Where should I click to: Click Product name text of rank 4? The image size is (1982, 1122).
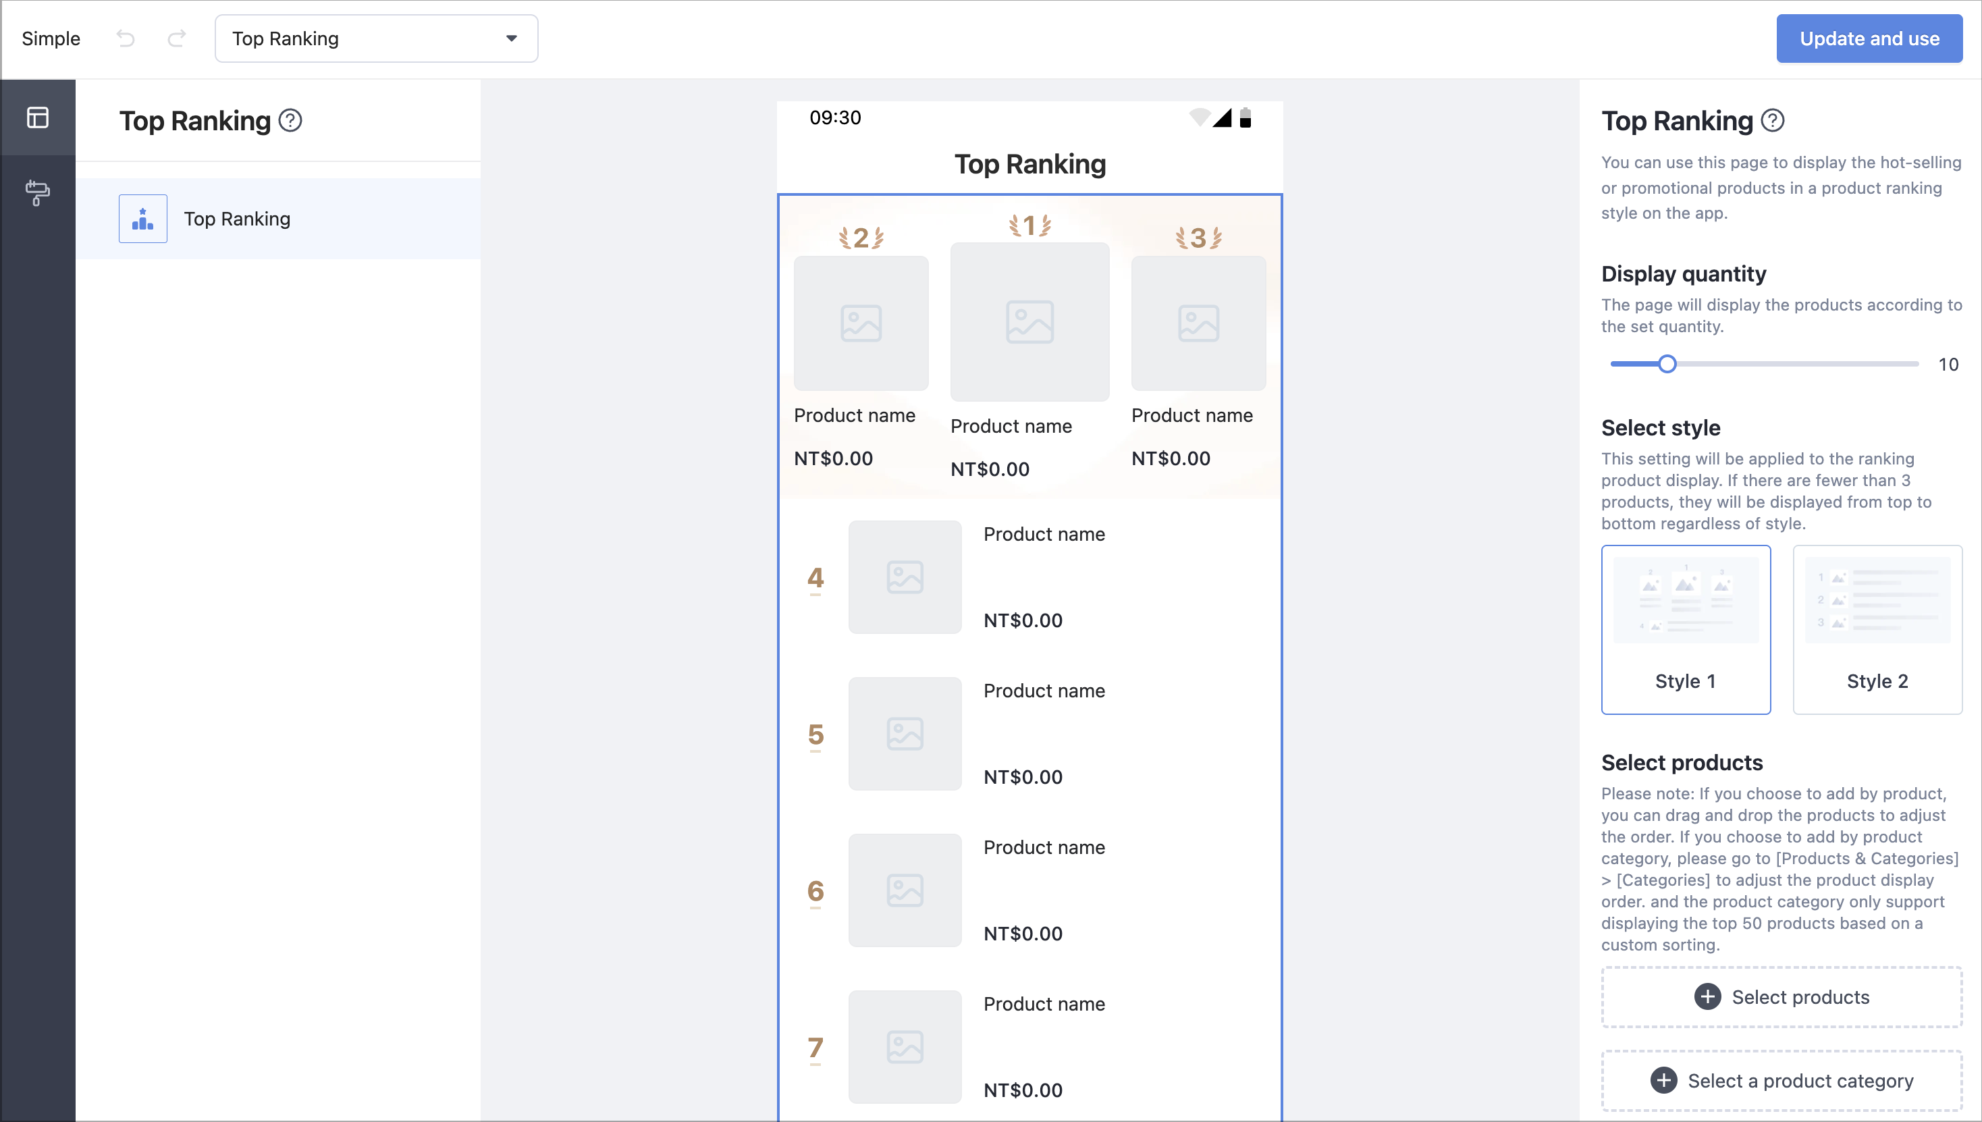click(x=1044, y=534)
